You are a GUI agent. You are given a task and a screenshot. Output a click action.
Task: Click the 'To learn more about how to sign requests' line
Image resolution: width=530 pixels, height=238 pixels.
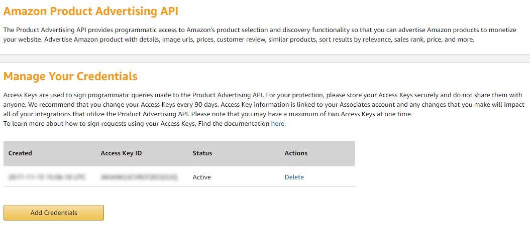[x=145, y=124]
